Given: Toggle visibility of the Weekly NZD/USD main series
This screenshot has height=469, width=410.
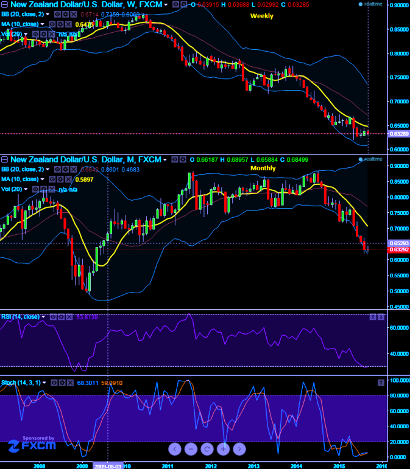Looking at the screenshot, I should click(175, 4).
